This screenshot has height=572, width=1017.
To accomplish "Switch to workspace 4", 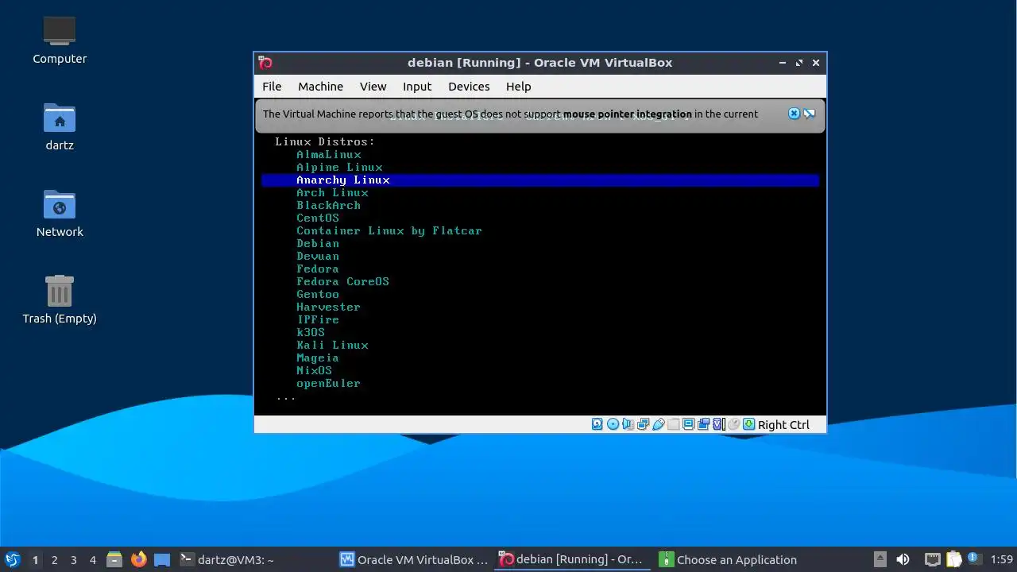I will point(92,560).
